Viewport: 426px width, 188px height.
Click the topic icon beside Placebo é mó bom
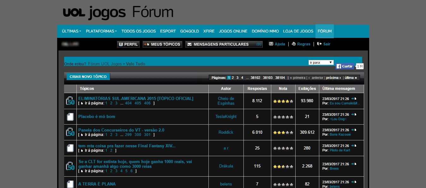(x=70, y=117)
